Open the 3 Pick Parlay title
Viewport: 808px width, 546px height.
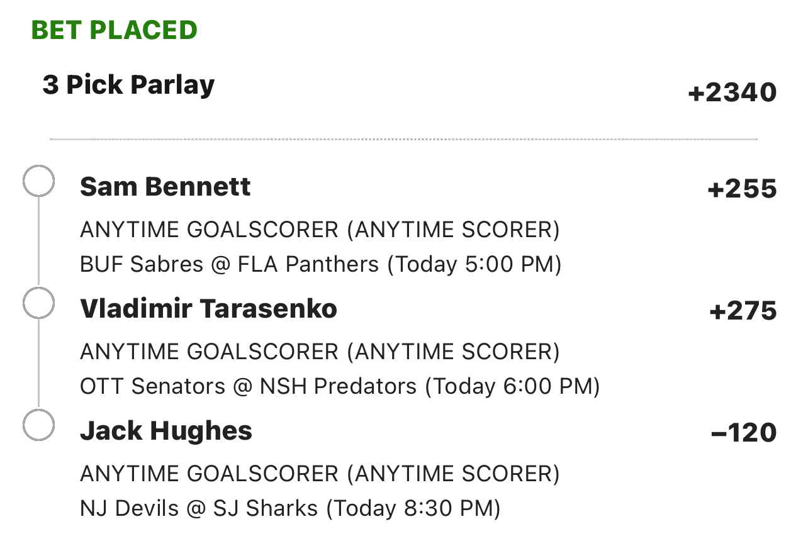[128, 85]
